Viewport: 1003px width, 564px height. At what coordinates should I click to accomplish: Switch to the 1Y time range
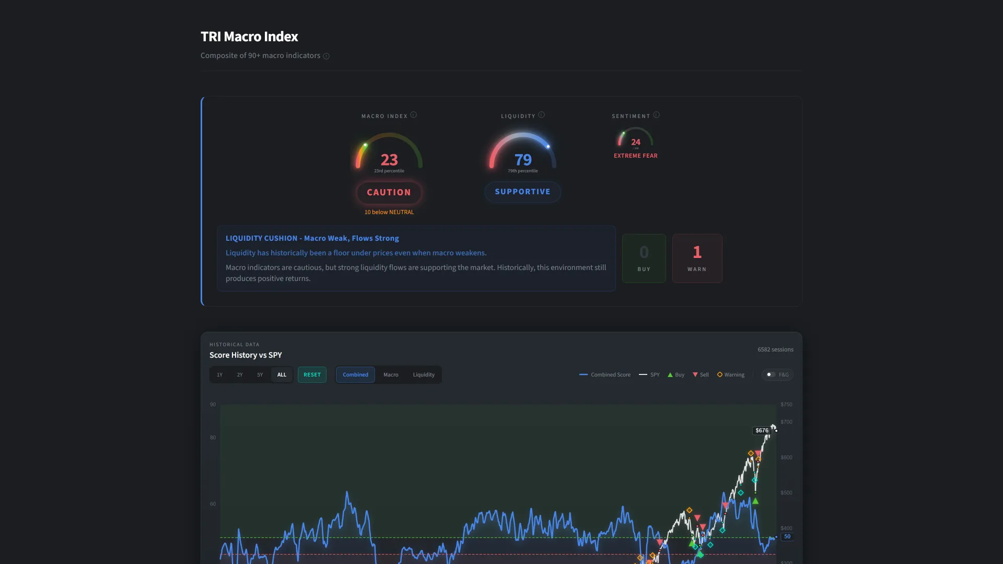(x=219, y=374)
